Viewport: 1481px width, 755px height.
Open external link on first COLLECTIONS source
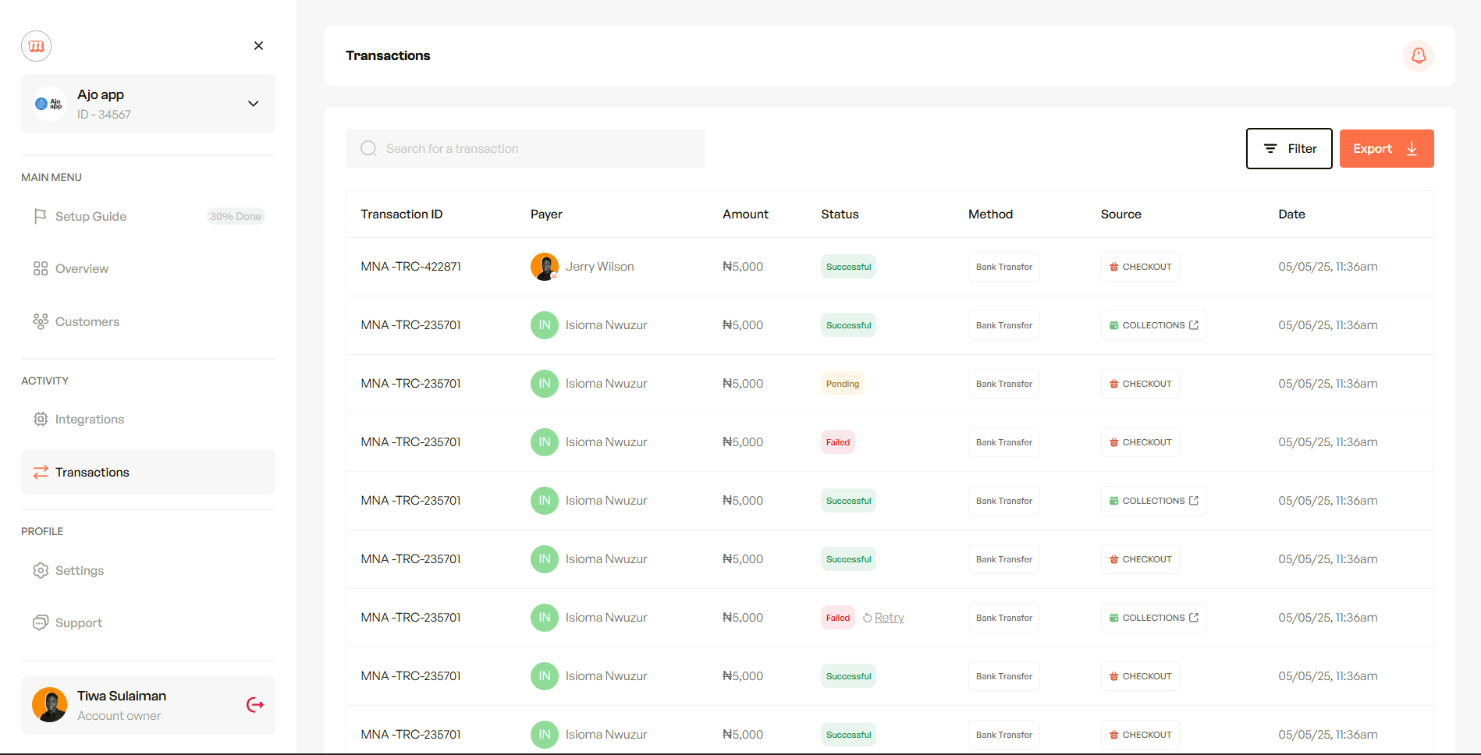point(1194,325)
